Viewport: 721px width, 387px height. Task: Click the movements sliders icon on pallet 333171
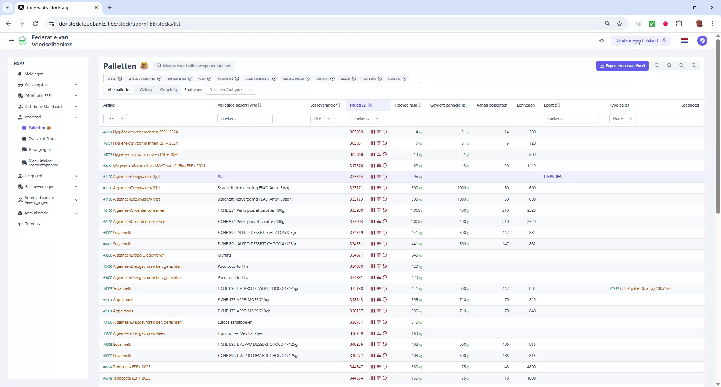coord(379,188)
